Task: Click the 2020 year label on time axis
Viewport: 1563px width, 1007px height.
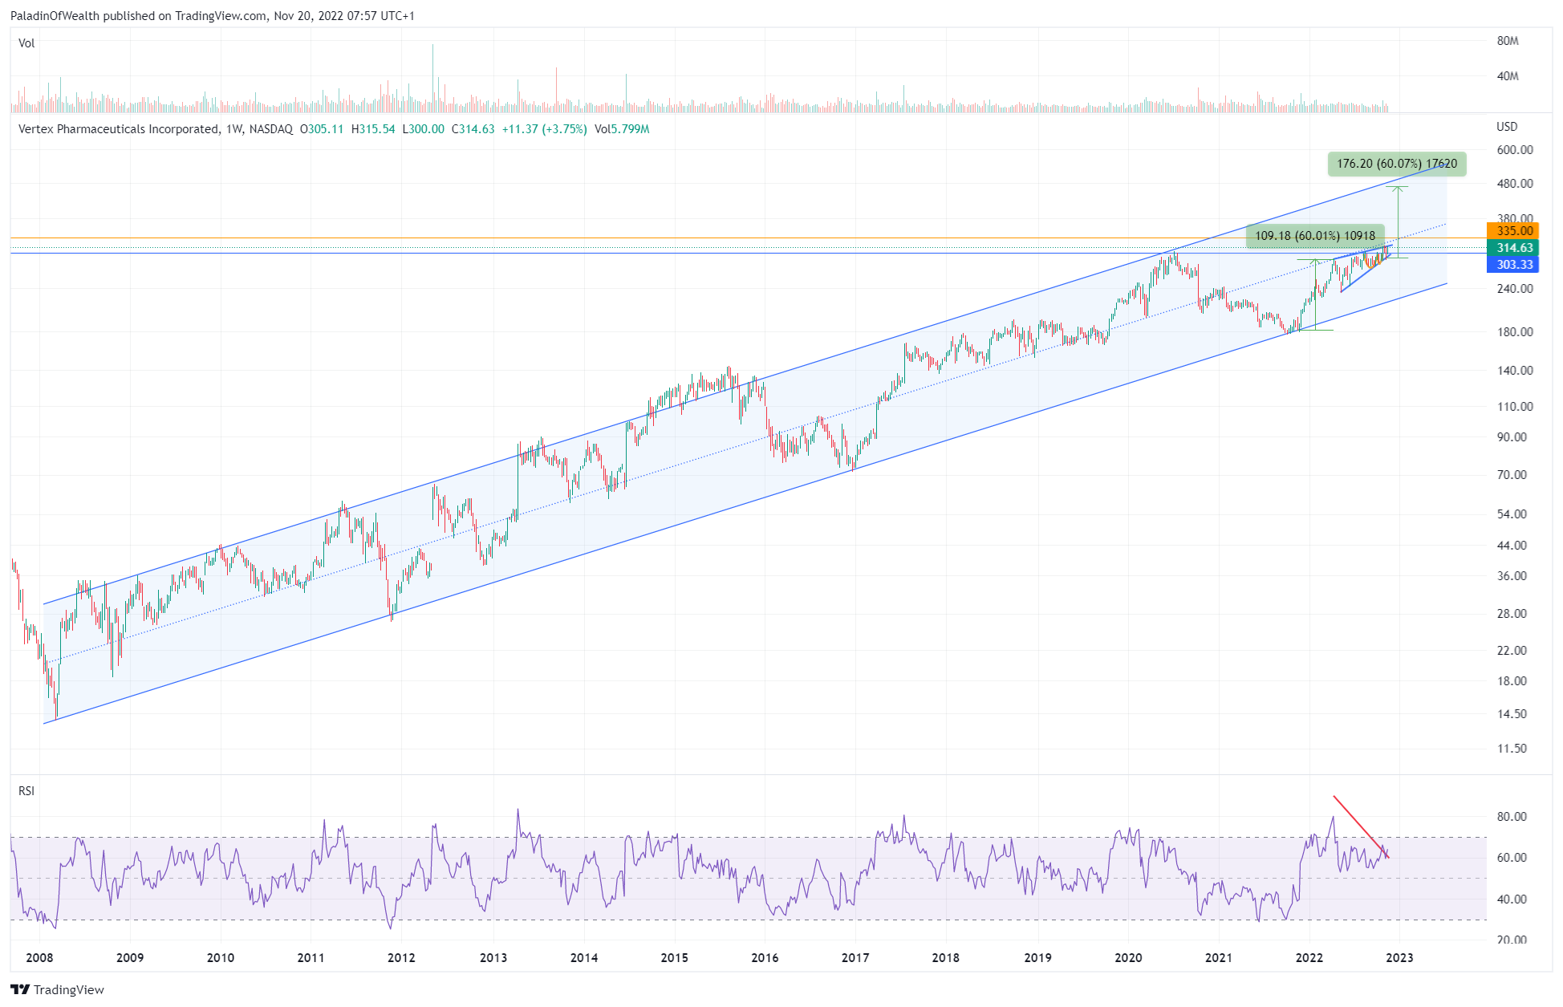Action: [x=1128, y=957]
